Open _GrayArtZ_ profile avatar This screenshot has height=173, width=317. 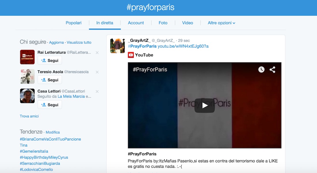pyautogui.click(x=118, y=46)
